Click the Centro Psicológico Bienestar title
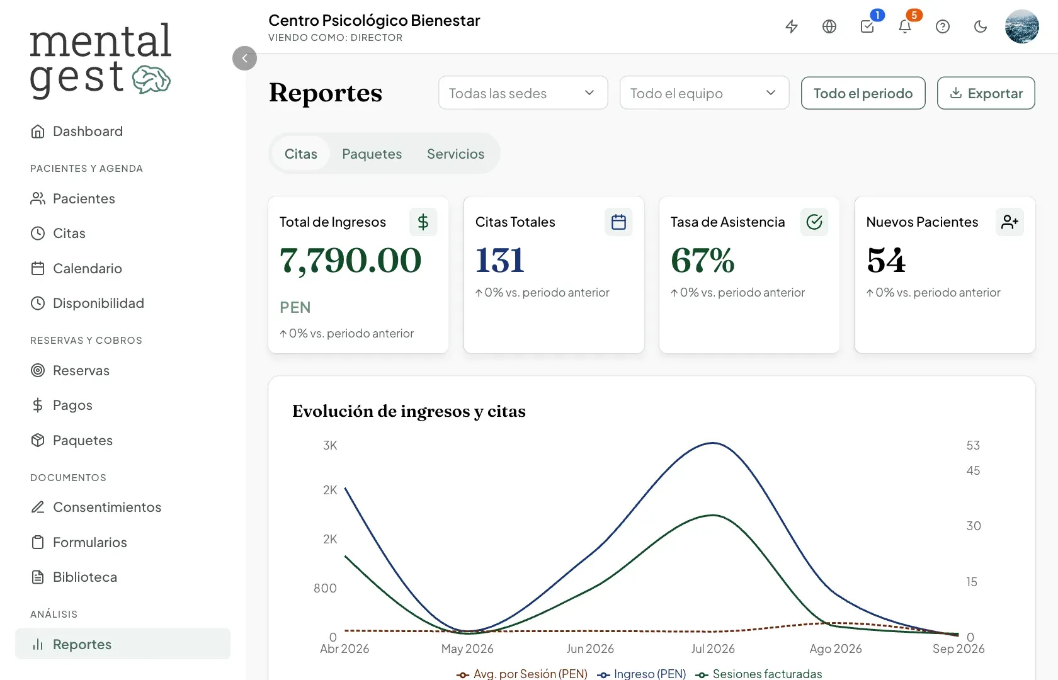The width and height of the screenshot is (1058, 680). (374, 20)
